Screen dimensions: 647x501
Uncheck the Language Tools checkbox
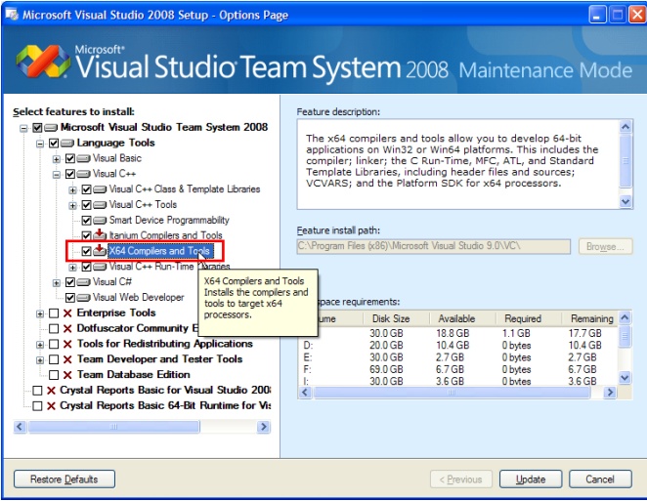pos(54,144)
